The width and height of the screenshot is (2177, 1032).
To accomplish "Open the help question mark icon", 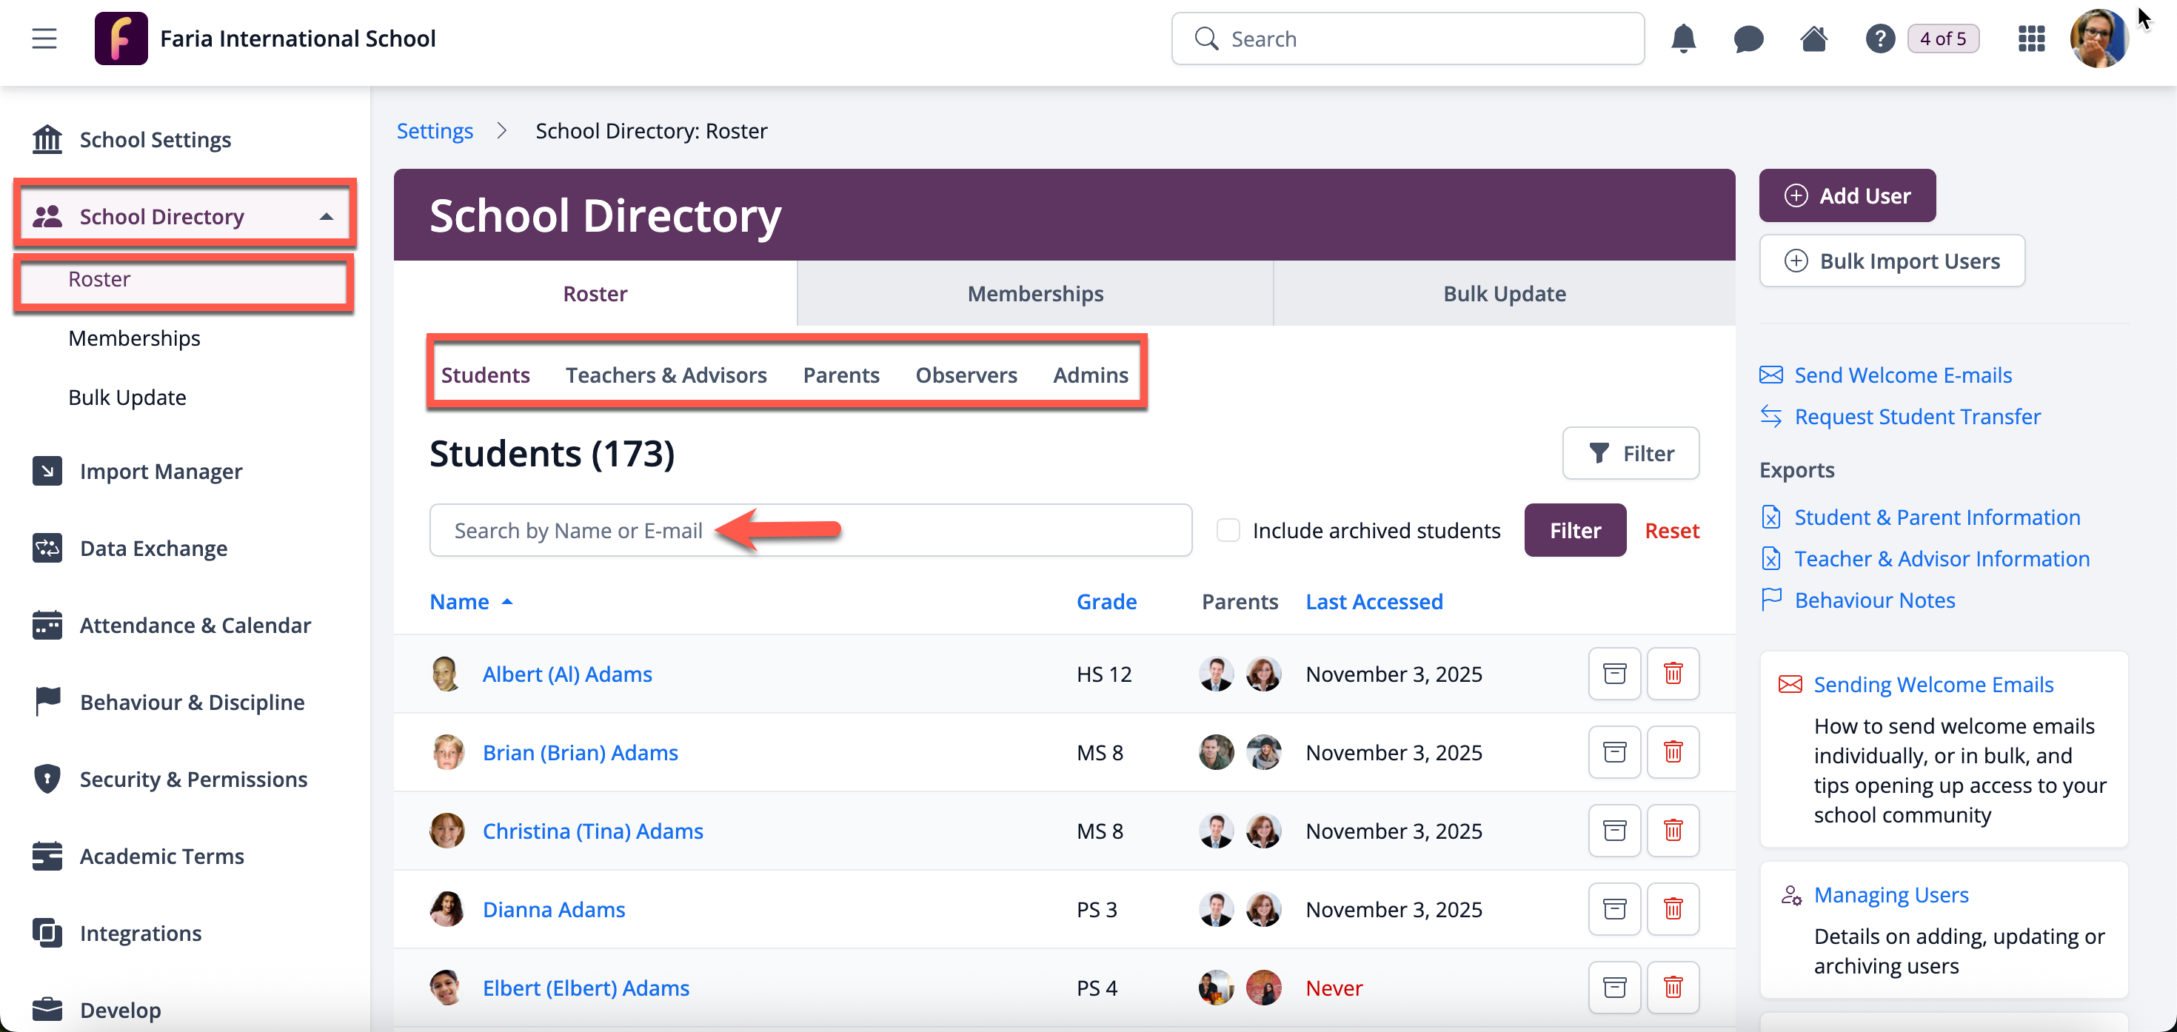I will tap(1879, 39).
